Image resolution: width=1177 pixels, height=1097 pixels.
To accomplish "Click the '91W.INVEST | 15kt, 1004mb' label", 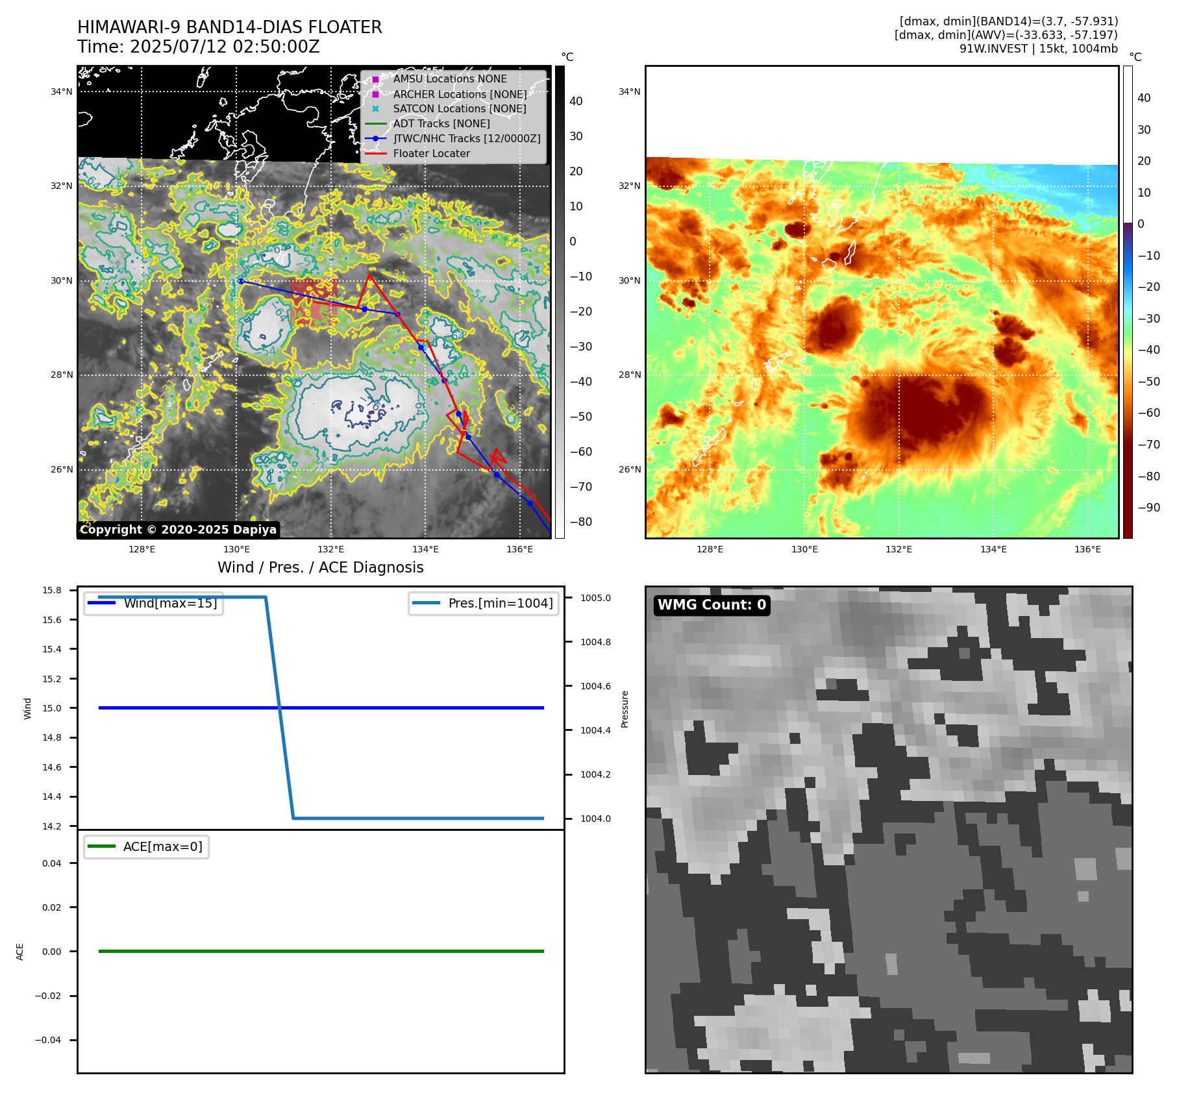I will pos(1039,49).
